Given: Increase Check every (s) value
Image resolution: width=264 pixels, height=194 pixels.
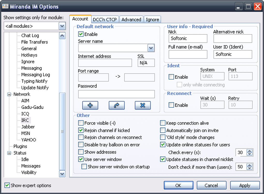Looking at the screenshot, I should [x=250, y=151].
